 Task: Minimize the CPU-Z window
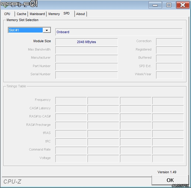pyautogui.click(x=155, y=5)
